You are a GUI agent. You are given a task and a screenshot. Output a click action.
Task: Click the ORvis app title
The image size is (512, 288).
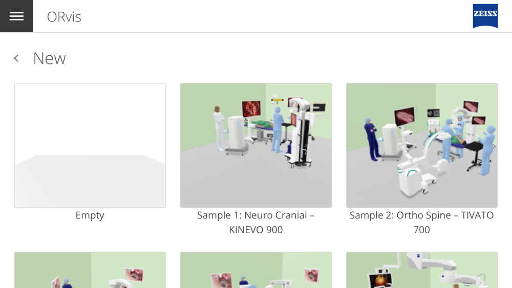coord(64,17)
